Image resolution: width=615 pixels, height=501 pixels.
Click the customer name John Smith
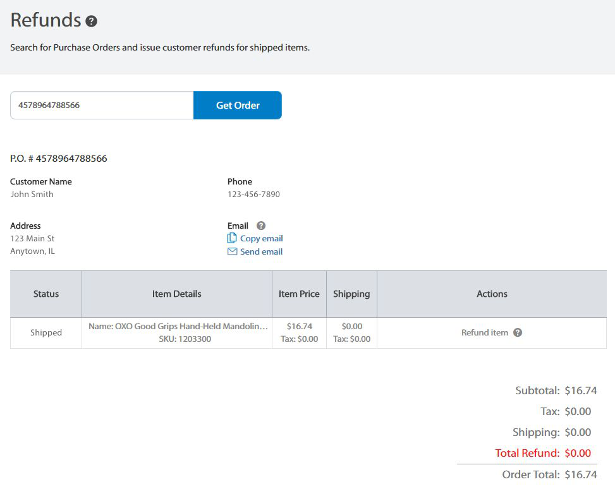tap(32, 195)
